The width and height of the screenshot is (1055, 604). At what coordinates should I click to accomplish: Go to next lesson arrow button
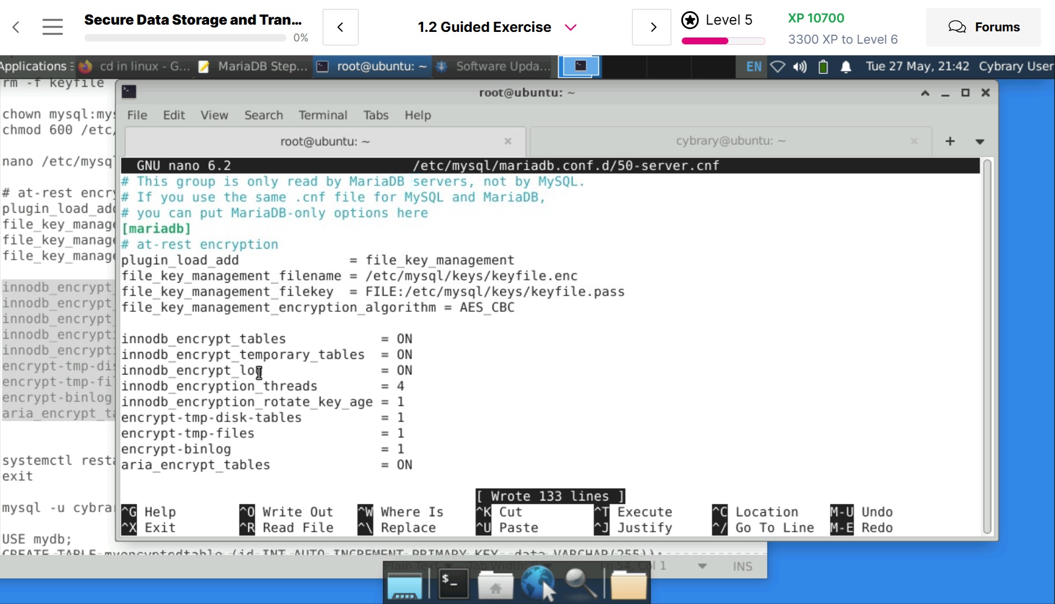click(652, 27)
